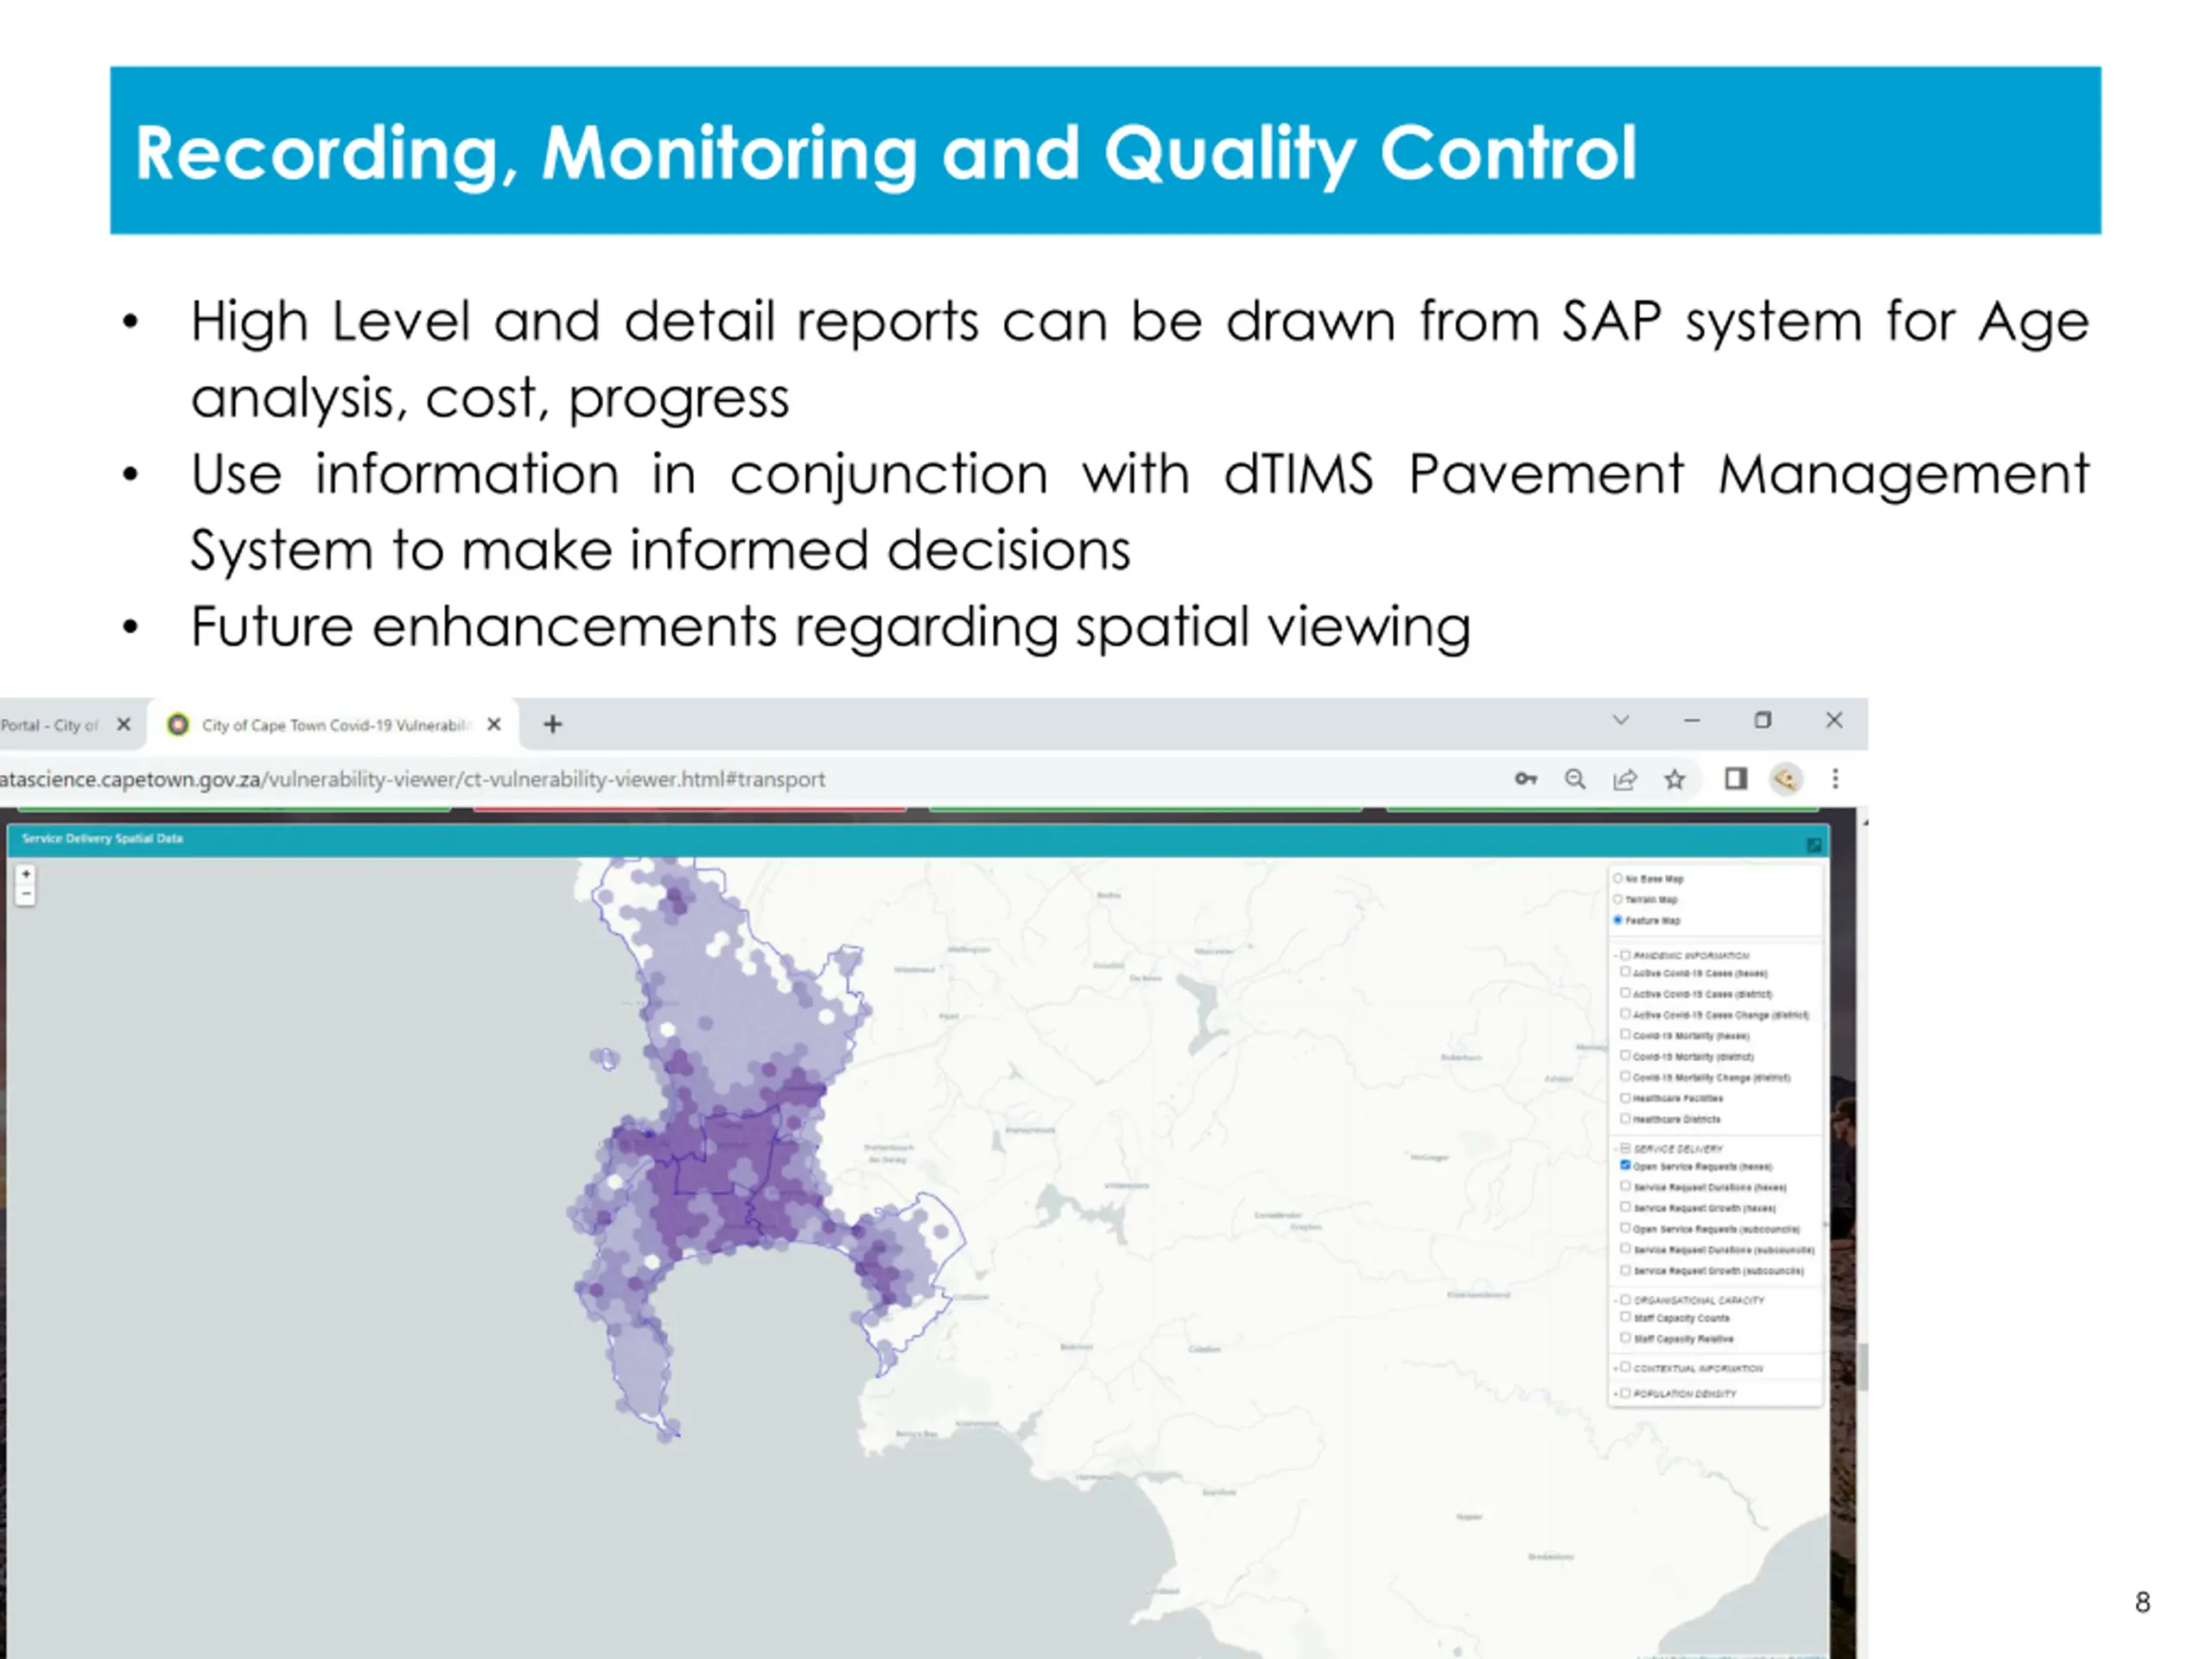The height and width of the screenshot is (1659, 2212).
Task: Open the browser side panel
Action: coord(1736,778)
